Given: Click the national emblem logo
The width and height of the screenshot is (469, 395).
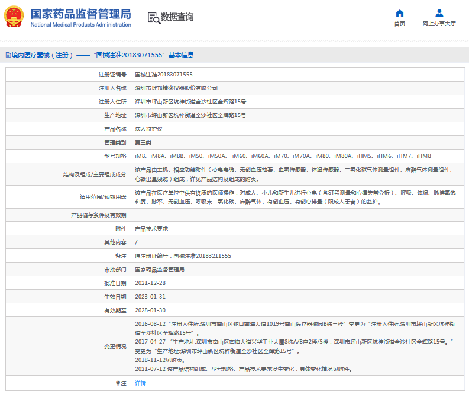Looking at the screenshot, I should [14, 17].
